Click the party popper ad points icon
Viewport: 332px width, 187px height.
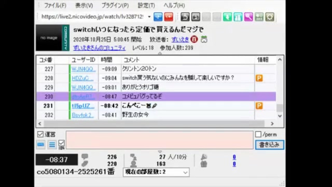204,157
